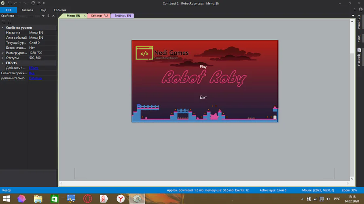Switch to the События ribbon tab

pos(60,10)
